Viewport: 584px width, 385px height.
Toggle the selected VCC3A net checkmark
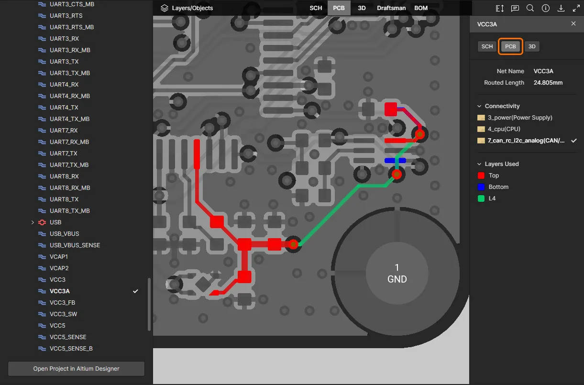[136, 291]
